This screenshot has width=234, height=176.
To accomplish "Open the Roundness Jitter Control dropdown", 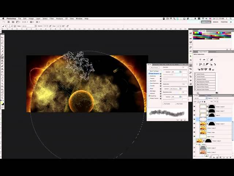I will 176,97.
